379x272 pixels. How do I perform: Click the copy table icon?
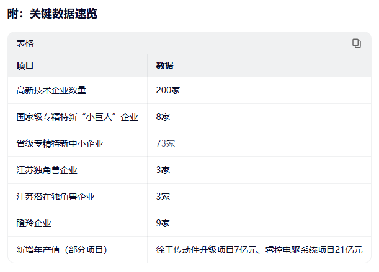pyautogui.click(x=356, y=43)
